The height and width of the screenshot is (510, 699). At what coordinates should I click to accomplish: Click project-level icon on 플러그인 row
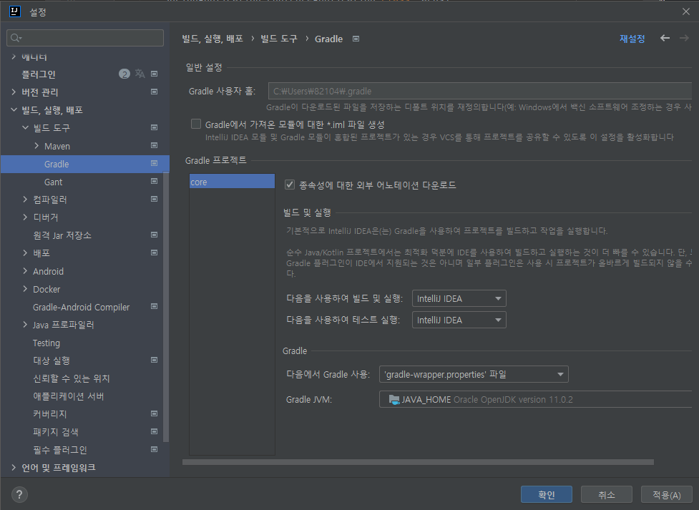pos(155,74)
